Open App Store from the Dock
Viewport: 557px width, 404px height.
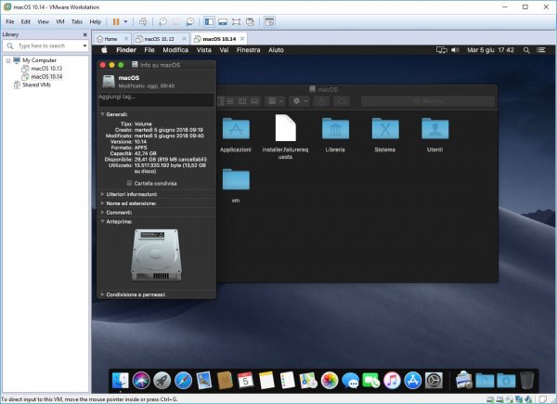(x=413, y=380)
